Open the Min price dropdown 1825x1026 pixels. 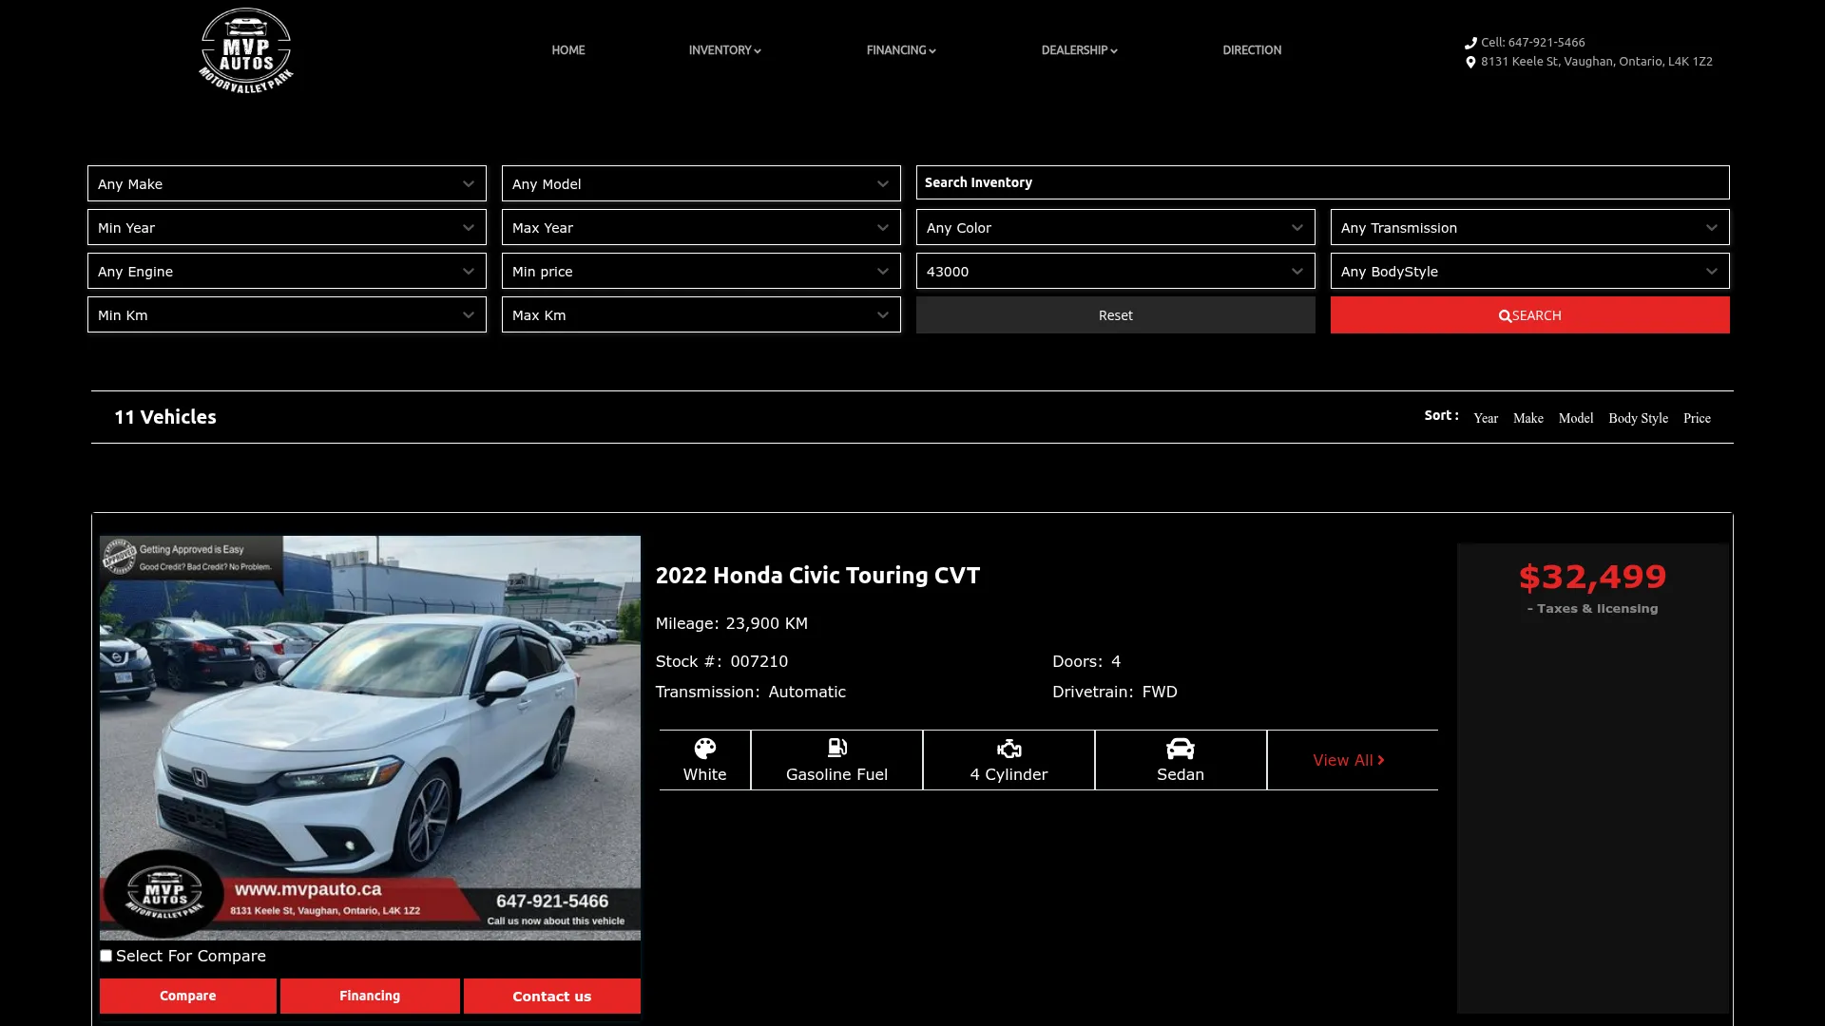tap(701, 271)
